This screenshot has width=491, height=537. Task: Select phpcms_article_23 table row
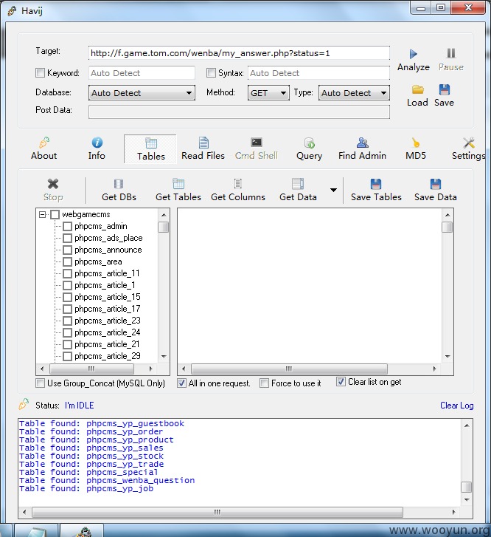click(x=108, y=321)
